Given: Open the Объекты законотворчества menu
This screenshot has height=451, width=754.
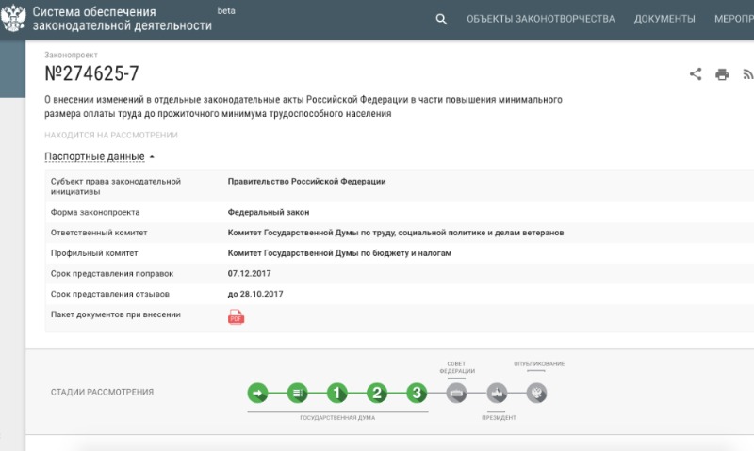Looking at the screenshot, I should tap(540, 19).
